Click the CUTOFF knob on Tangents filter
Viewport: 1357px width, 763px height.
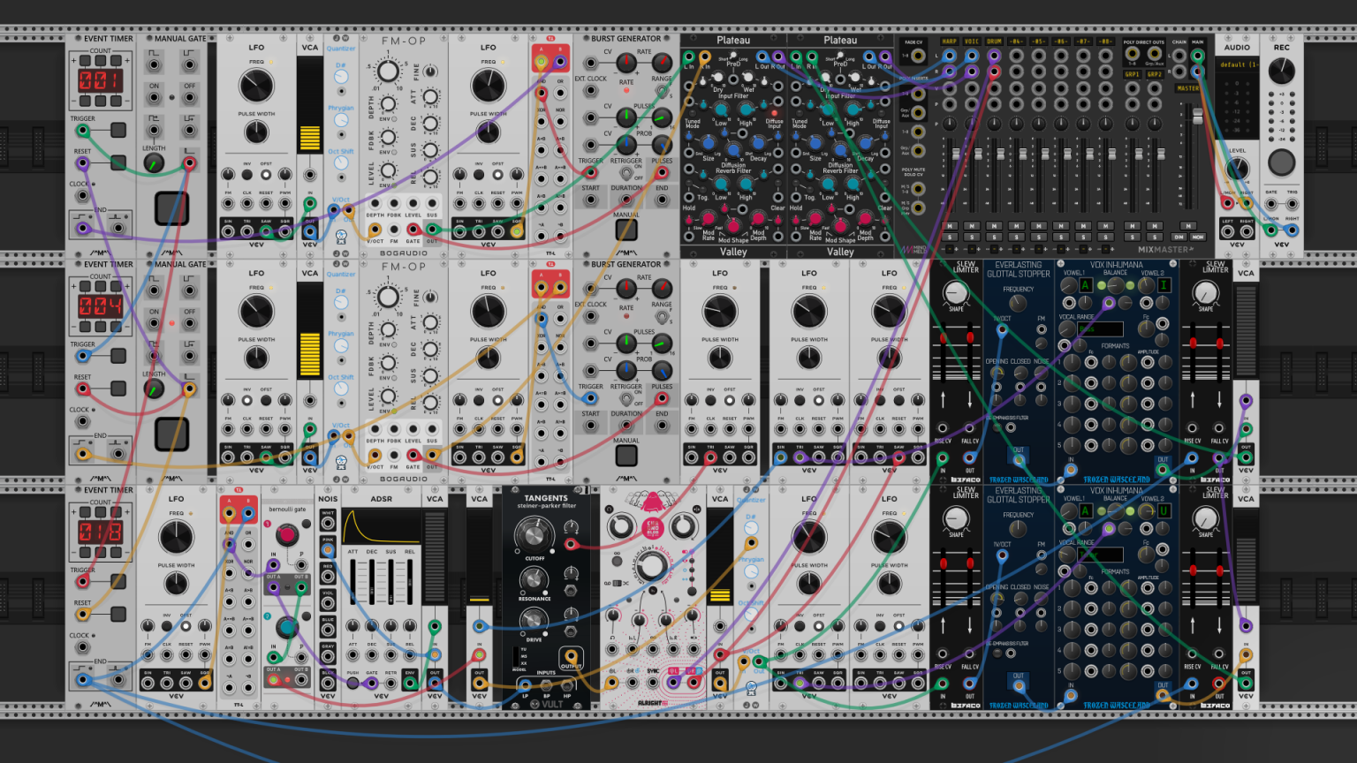[x=534, y=534]
